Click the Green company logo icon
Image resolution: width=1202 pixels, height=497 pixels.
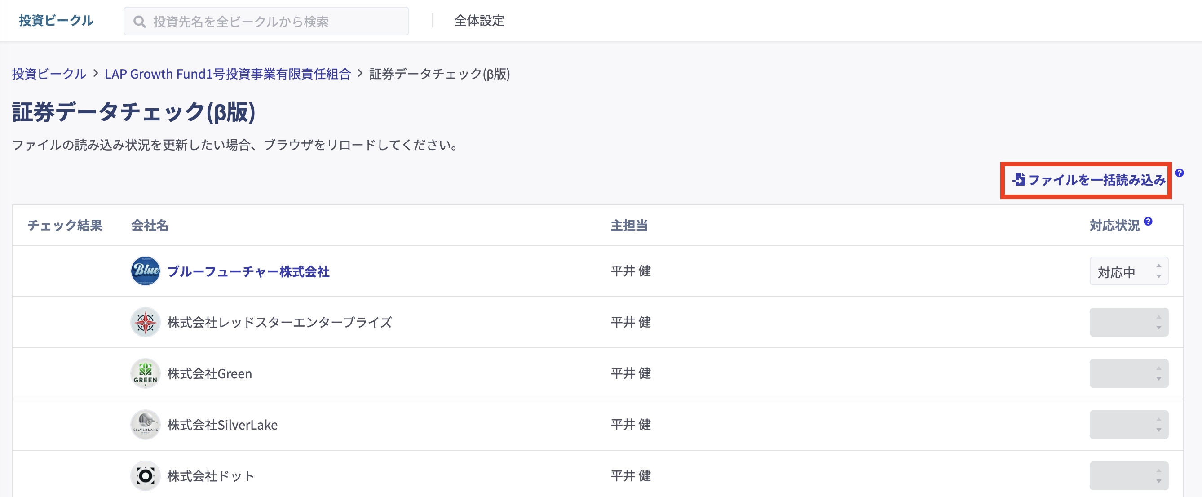pos(145,373)
